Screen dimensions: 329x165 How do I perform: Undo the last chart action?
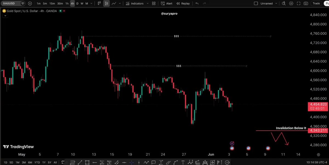tap(197, 4)
